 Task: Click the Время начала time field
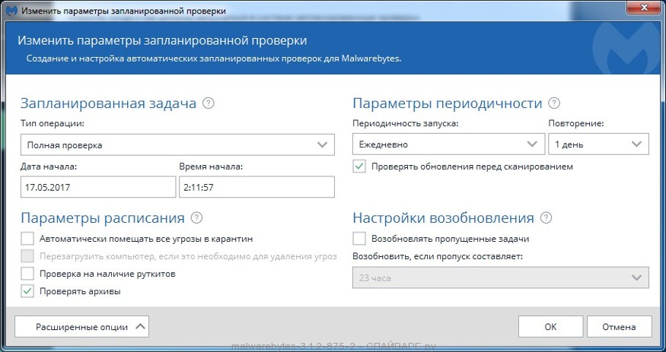point(257,187)
